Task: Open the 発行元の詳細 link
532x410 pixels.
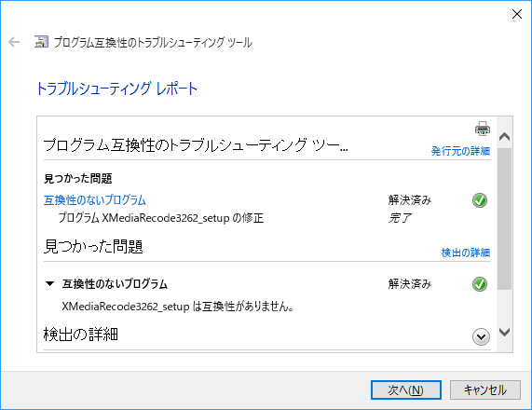Action: [x=460, y=151]
